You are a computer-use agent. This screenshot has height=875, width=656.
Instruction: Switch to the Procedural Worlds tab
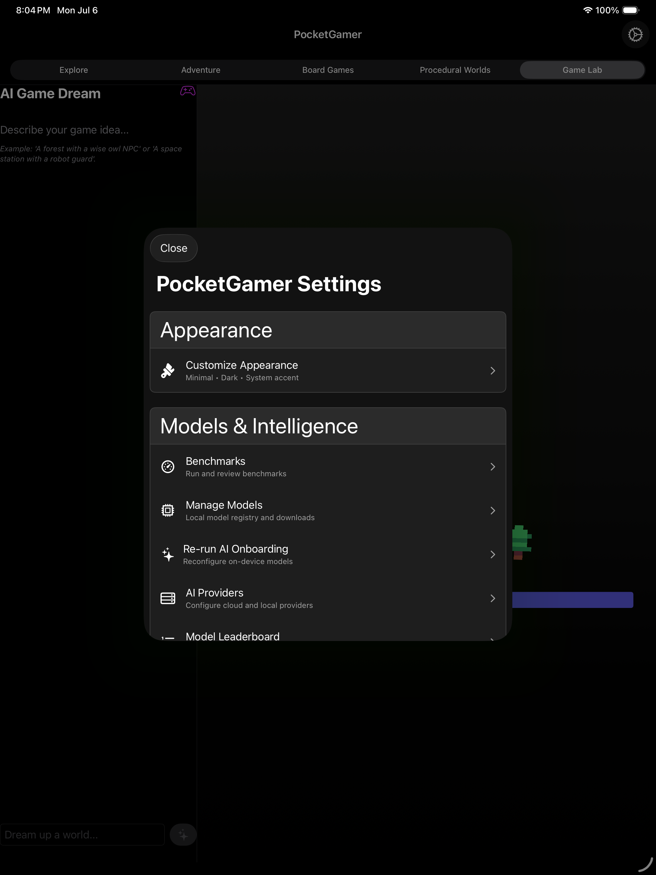click(x=455, y=70)
